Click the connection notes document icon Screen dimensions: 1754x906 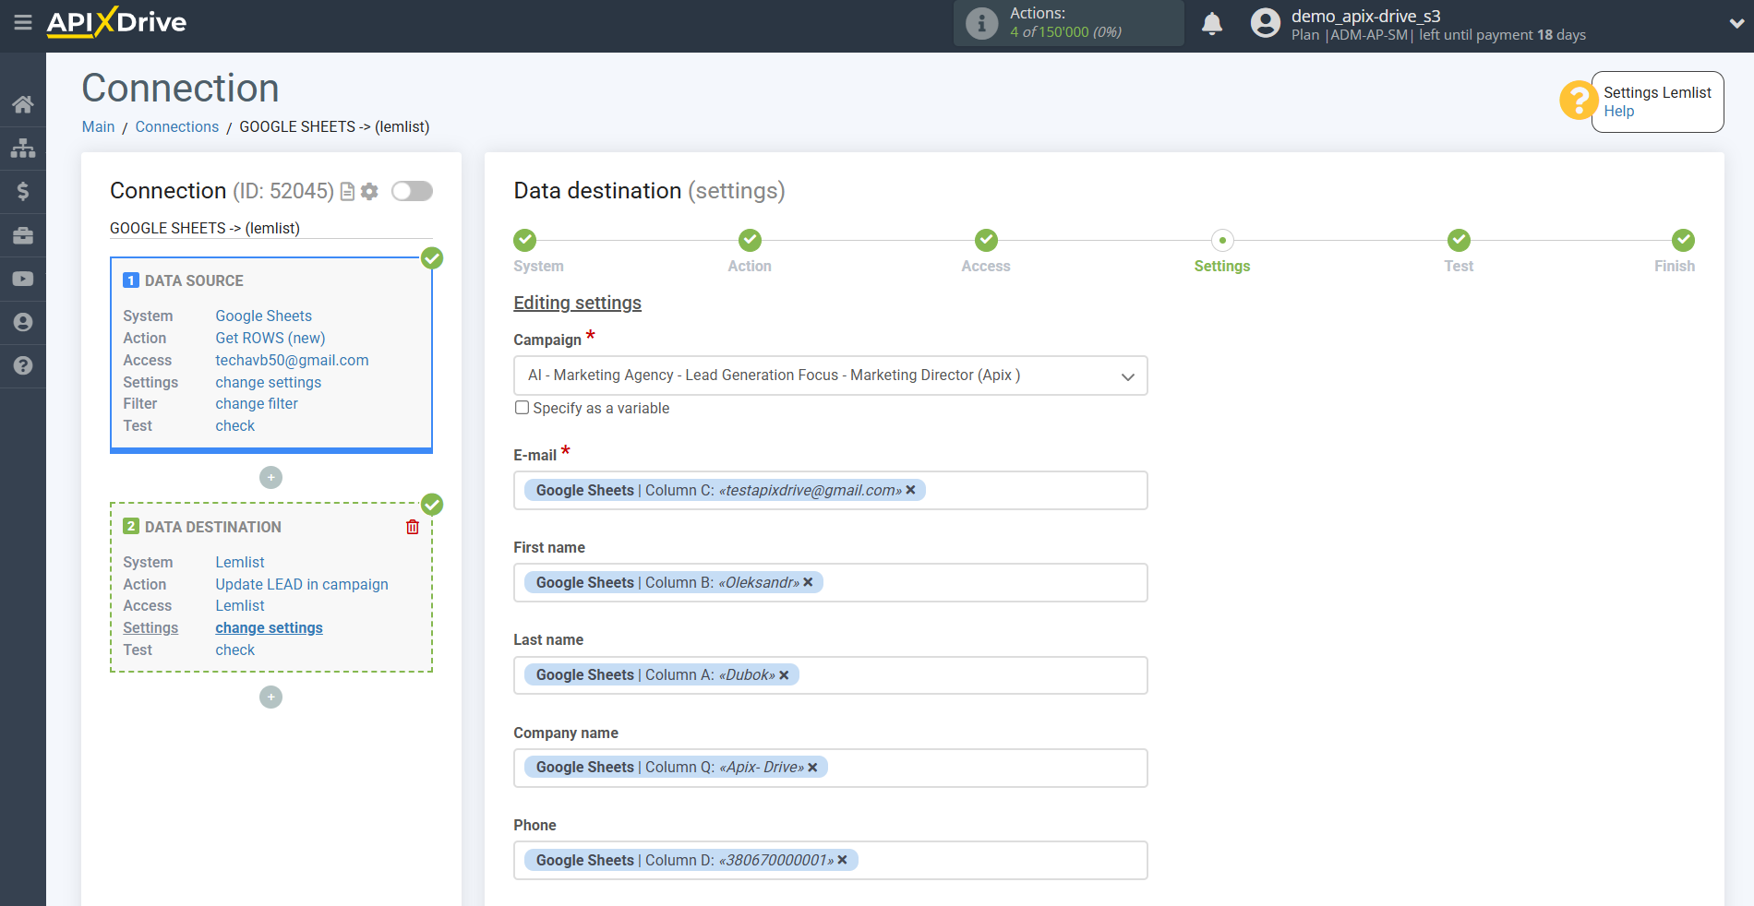coord(348,191)
